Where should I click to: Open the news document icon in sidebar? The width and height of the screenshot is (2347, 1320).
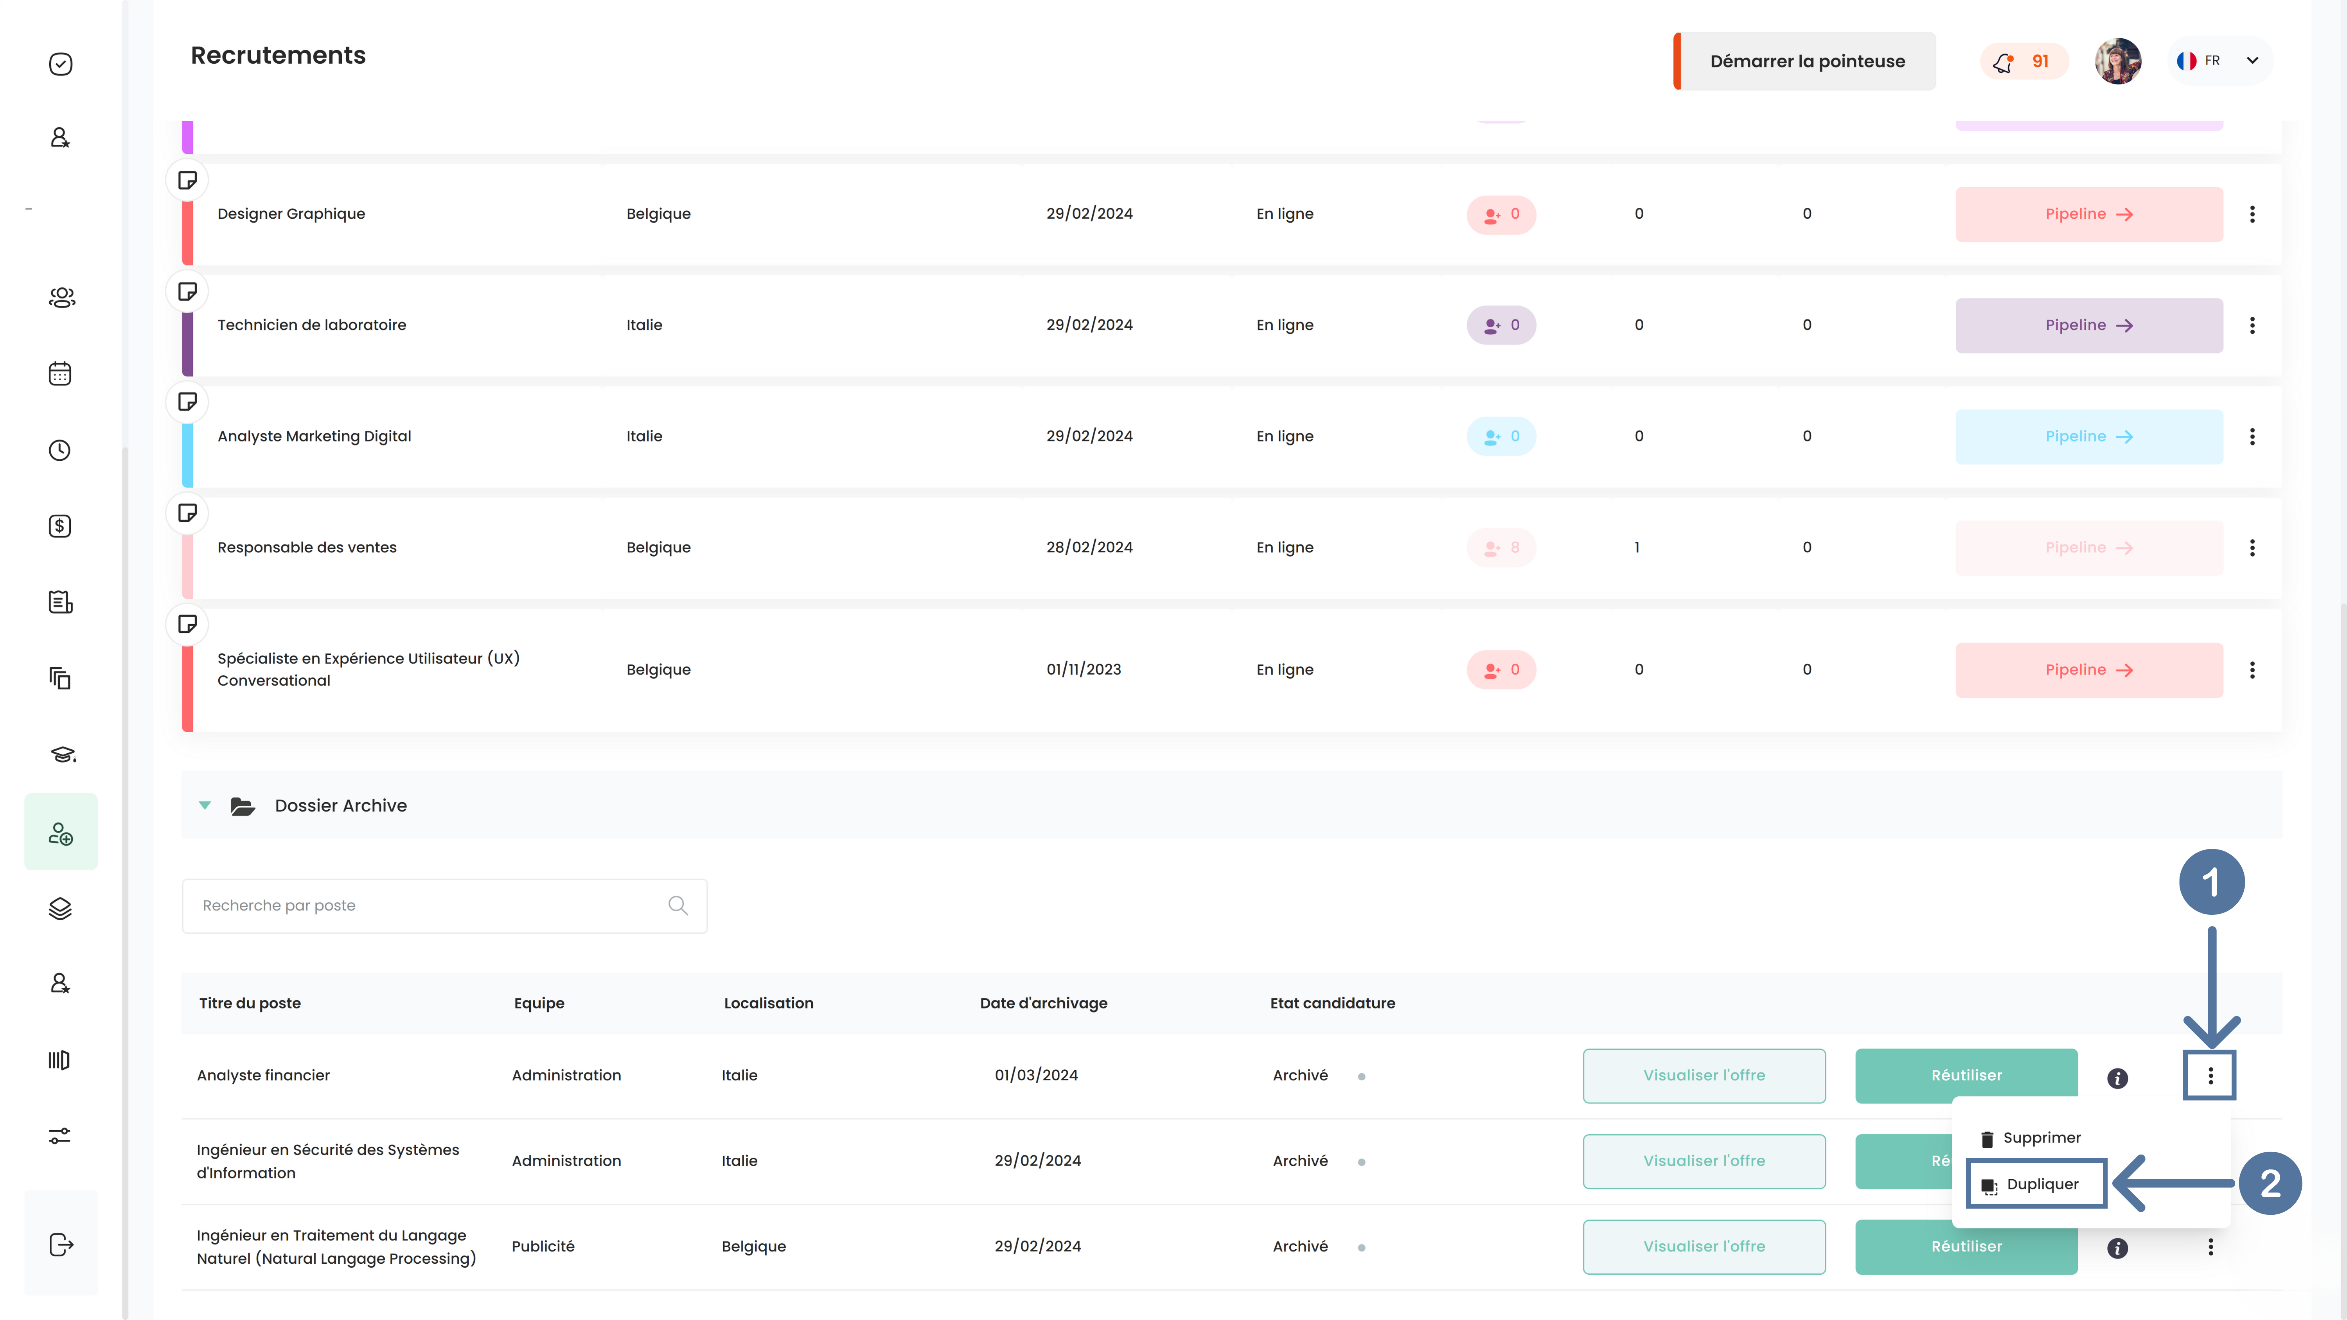click(x=60, y=602)
